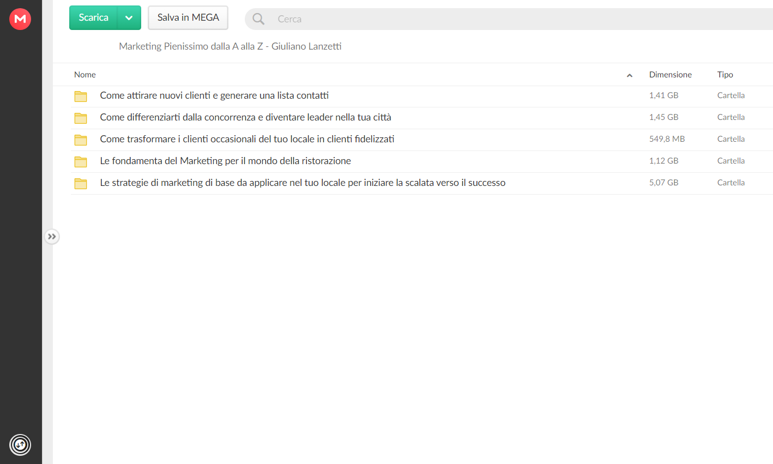Select 'Le fondamenta del Marketing per il mondo della ristorazione'
The width and height of the screenshot is (773, 464).
[225, 161]
